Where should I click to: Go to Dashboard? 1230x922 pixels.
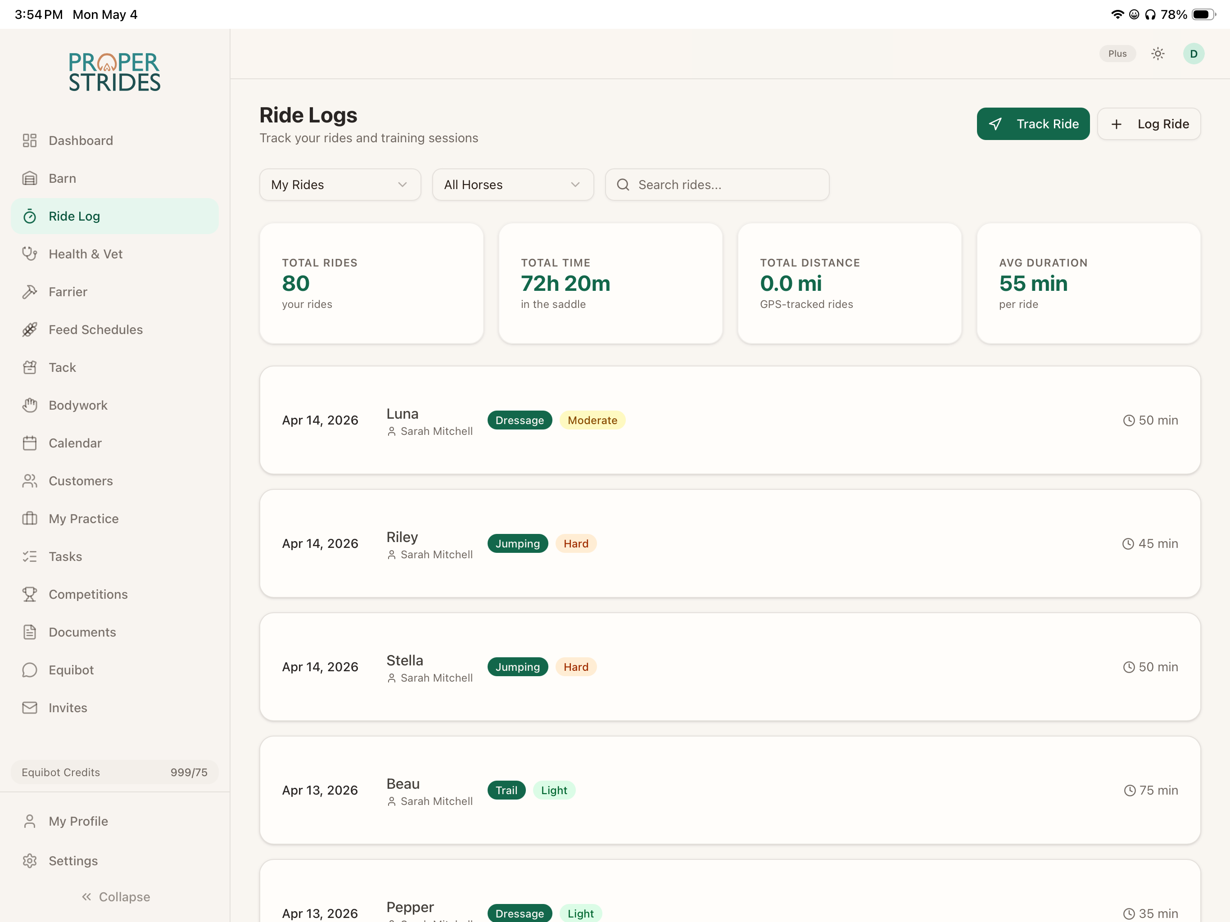coord(114,140)
